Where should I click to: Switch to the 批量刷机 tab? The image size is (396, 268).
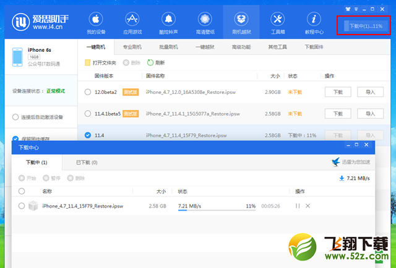168,47
